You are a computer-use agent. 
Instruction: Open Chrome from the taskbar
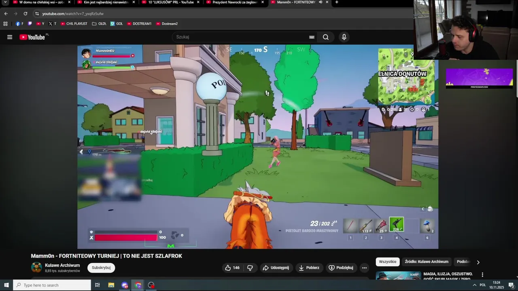click(138, 285)
